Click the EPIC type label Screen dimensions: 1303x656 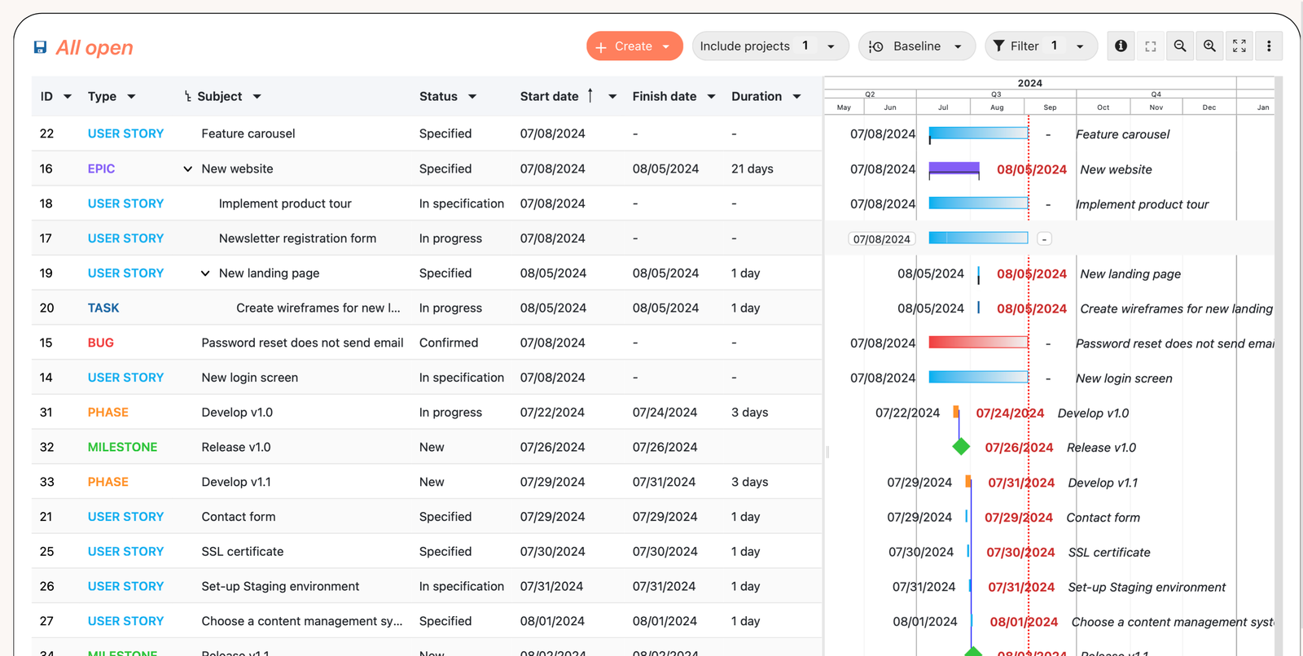(x=101, y=168)
